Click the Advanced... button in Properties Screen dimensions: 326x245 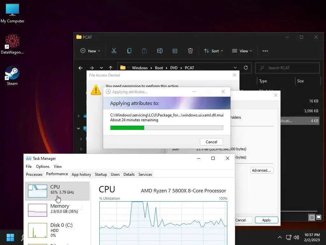tap(262, 170)
